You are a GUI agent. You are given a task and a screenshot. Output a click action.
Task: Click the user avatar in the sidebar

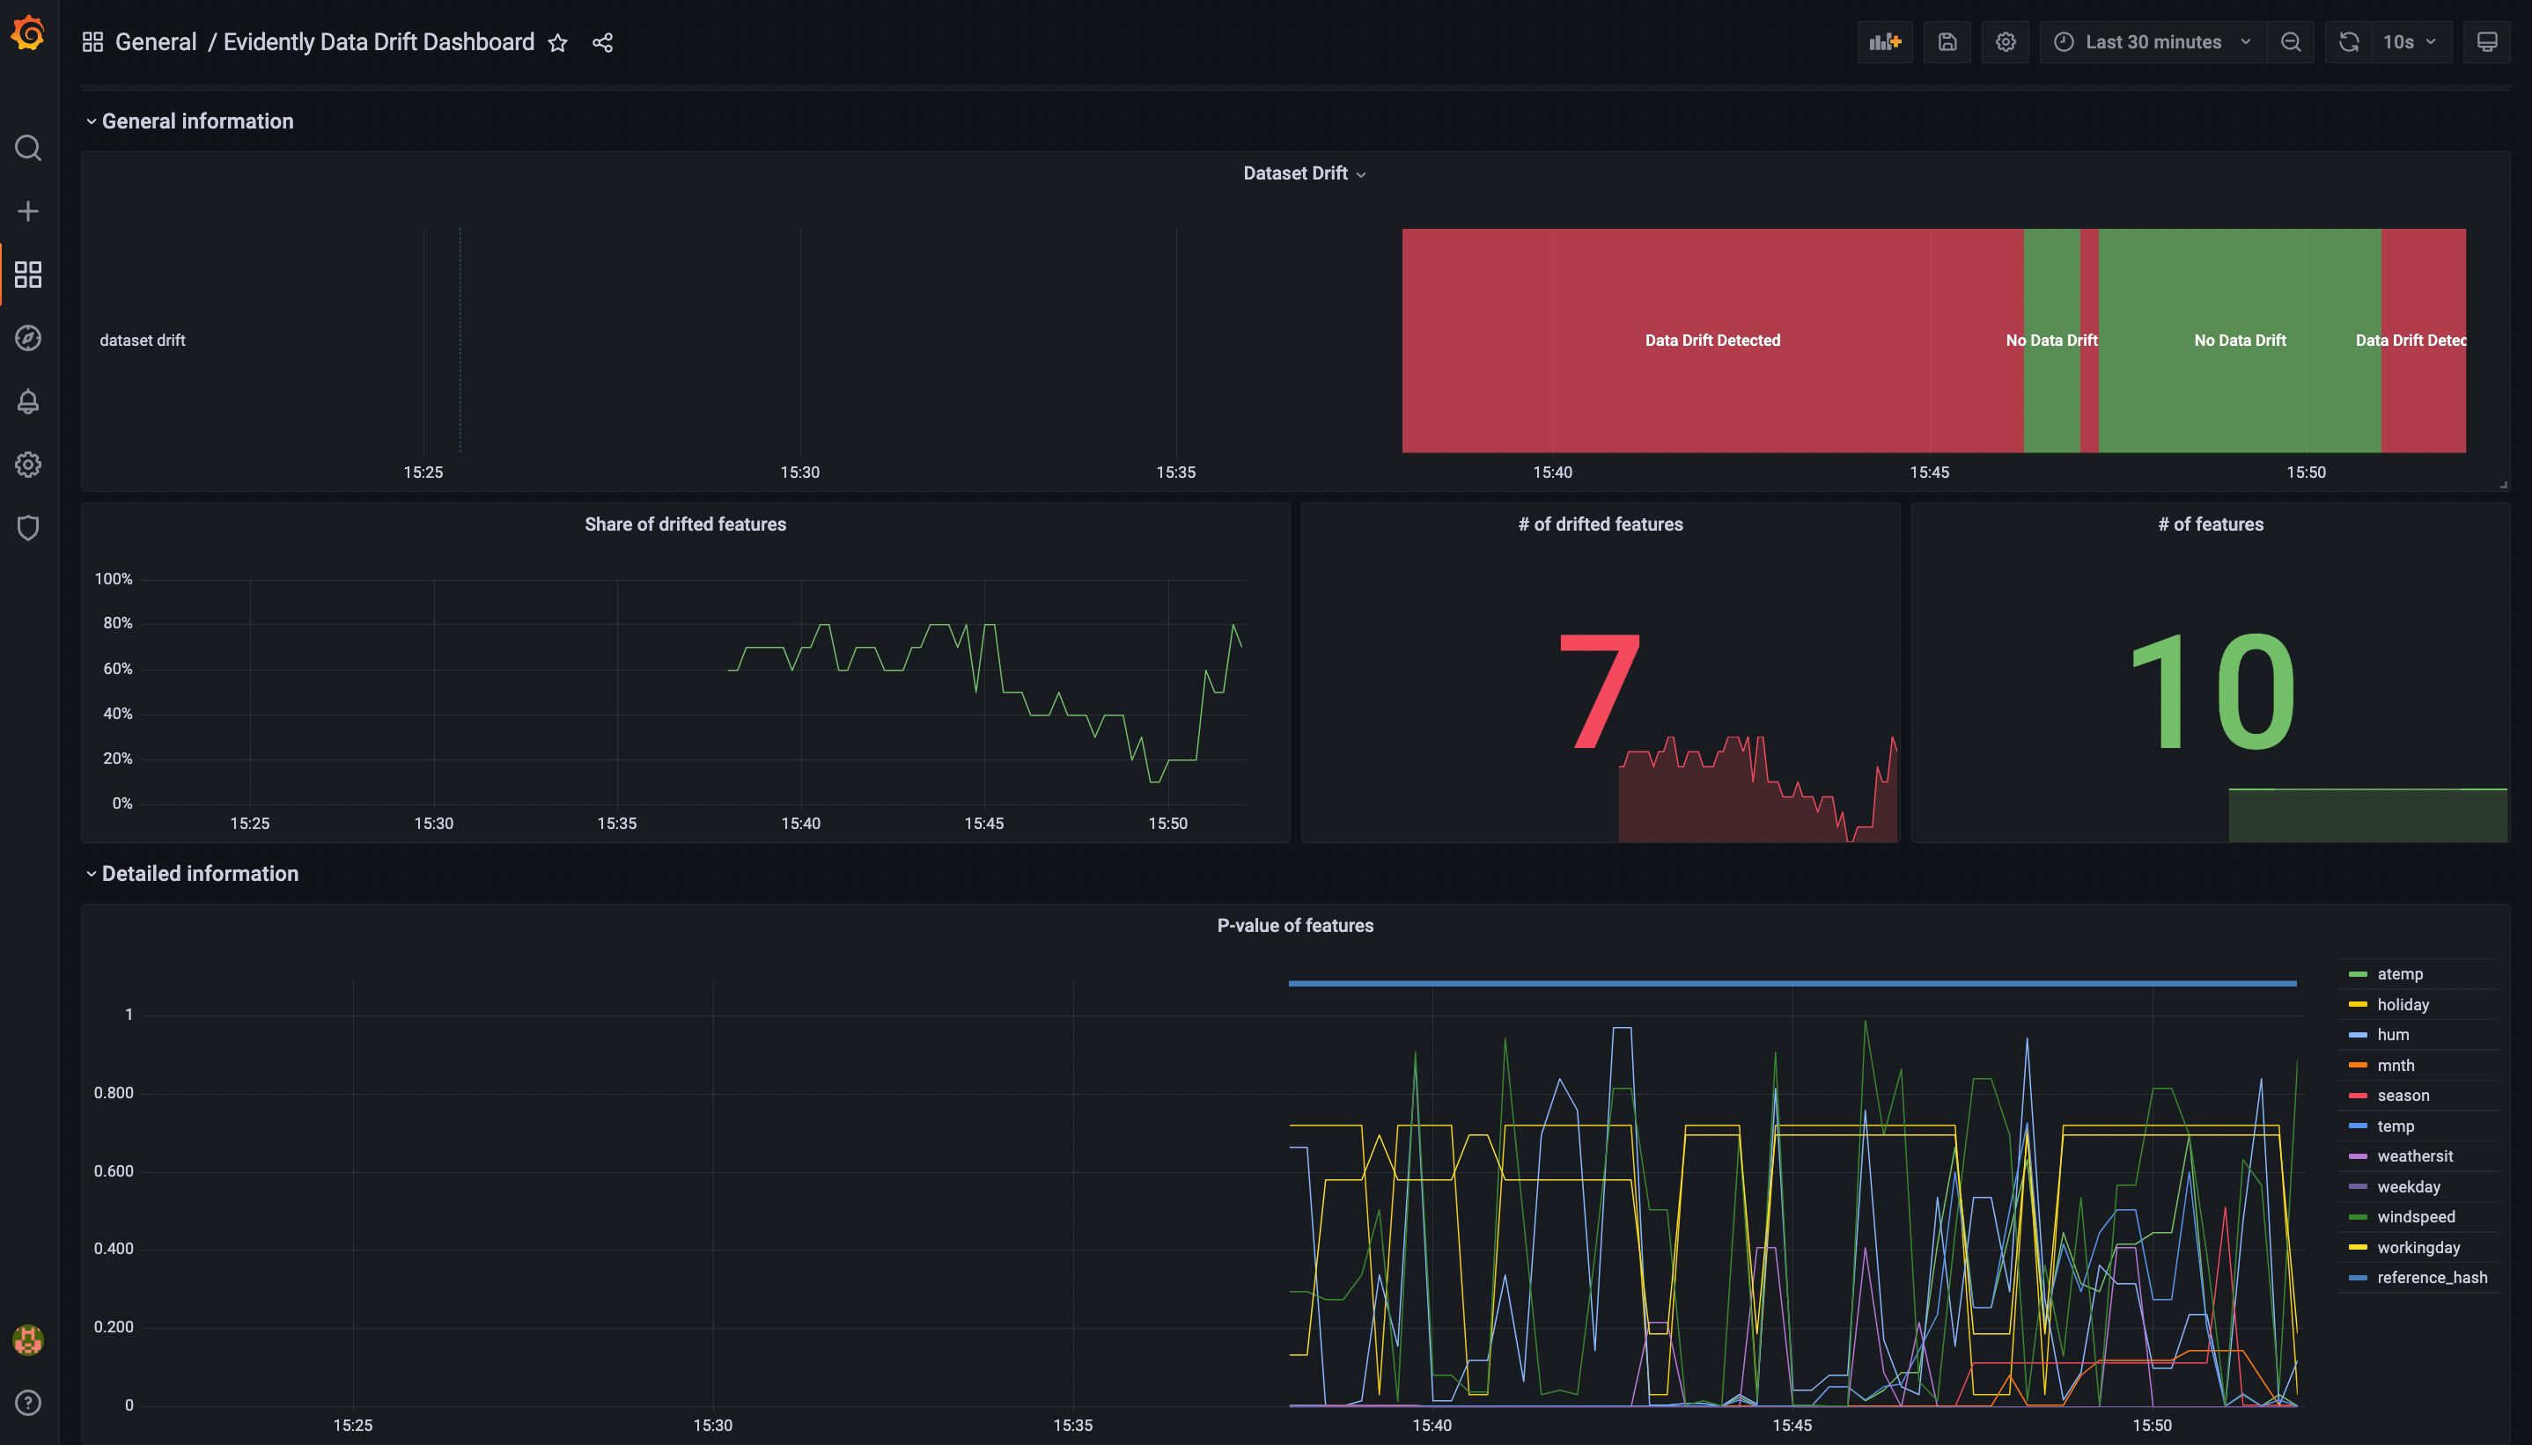point(28,1339)
